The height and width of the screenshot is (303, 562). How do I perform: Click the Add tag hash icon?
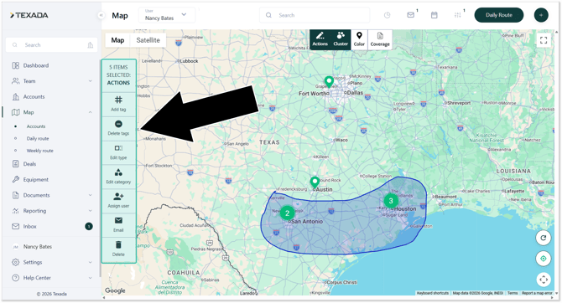click(x=118, y=100)
